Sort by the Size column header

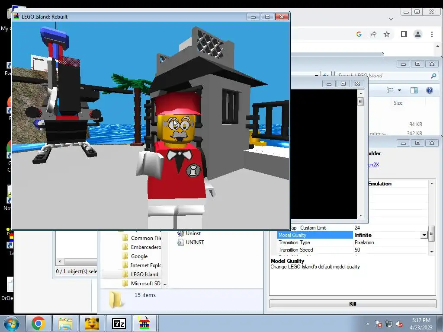point(398,103)
